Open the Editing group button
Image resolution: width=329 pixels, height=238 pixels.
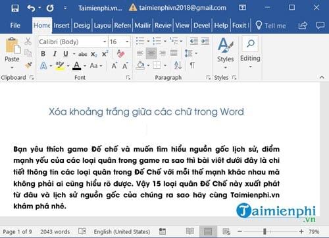coord(250,53)
